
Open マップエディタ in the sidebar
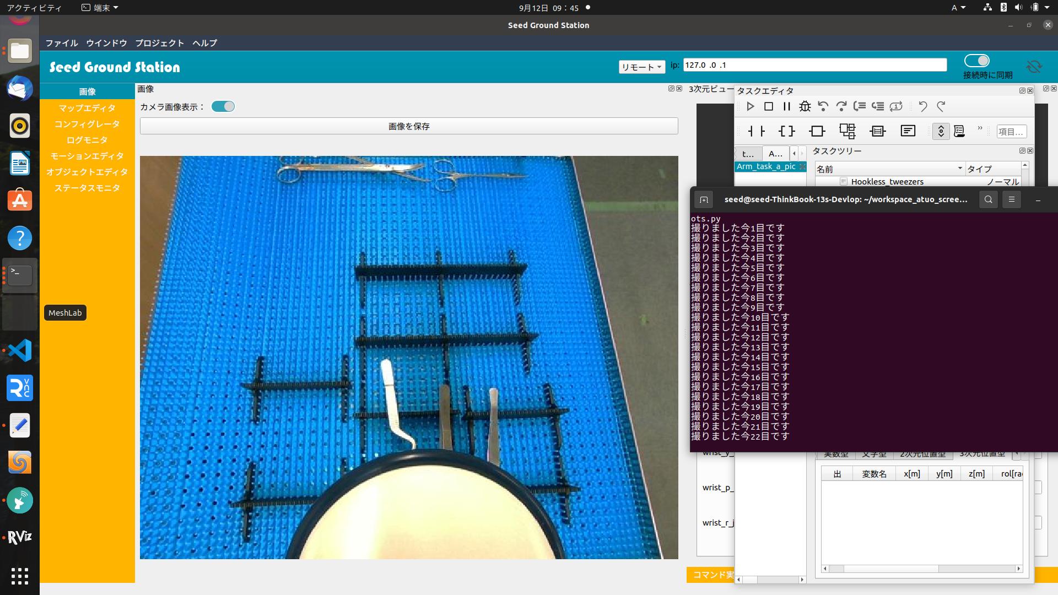(x=87, y=108)
